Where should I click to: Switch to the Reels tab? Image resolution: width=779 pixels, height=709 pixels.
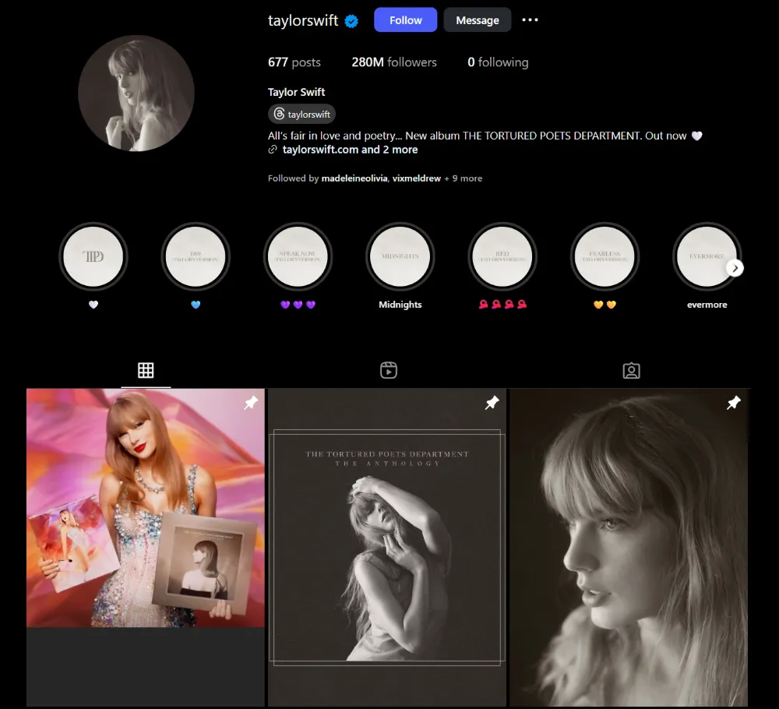tap(389, 370)
